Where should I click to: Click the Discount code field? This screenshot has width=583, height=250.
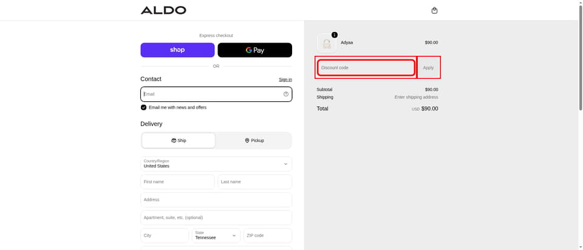click(366, 68)
